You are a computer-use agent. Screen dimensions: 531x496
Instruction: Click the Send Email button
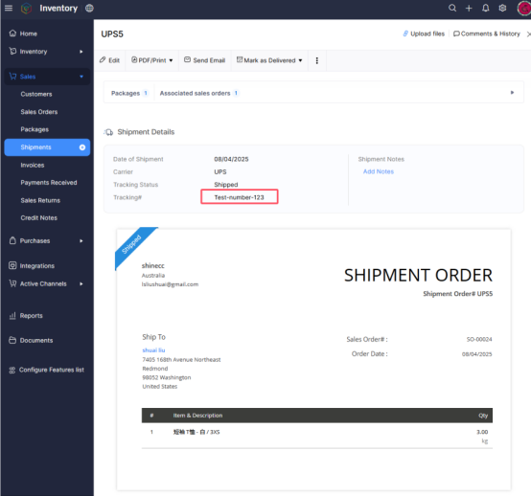pos(204,60)
